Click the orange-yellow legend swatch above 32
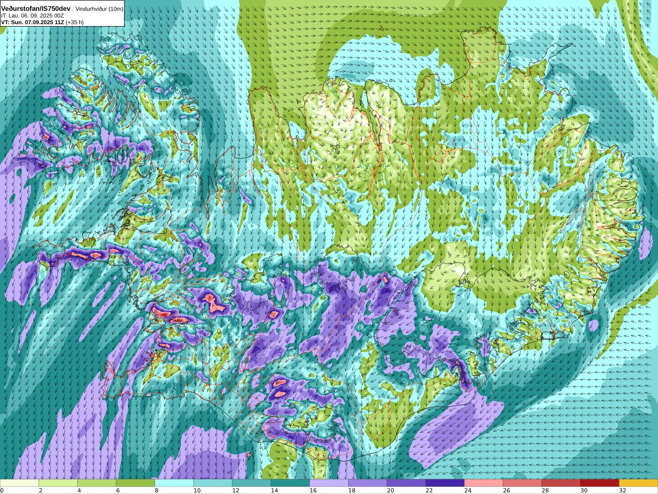This screenshot has height=494, width=658. (x=638, y=483)
